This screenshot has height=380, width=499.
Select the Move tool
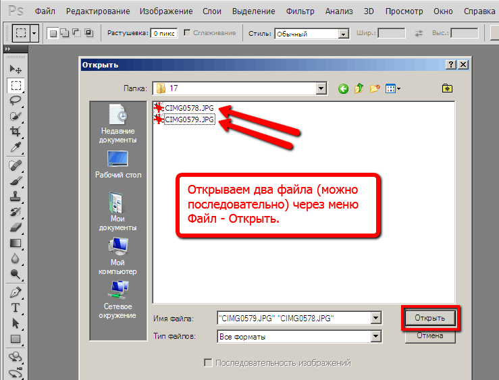[x=16, y=69]
